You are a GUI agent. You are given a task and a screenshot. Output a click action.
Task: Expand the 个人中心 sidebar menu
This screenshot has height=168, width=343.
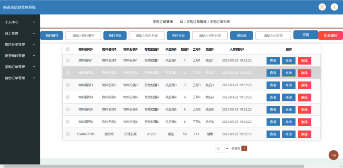pyautogui.click(x=20, y=22)
